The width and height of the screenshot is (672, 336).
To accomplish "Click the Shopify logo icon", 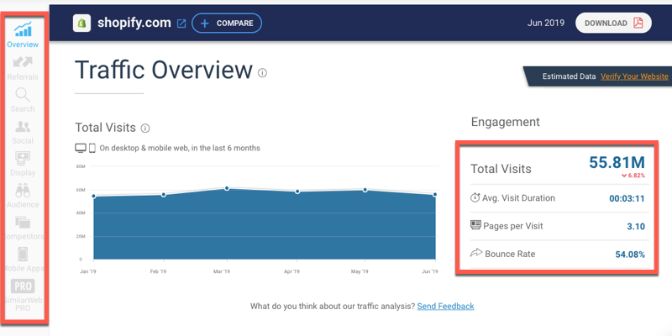I will 81,24.
